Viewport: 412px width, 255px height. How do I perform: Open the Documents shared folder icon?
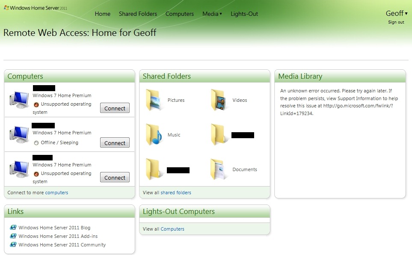click(x=218, y=169)
